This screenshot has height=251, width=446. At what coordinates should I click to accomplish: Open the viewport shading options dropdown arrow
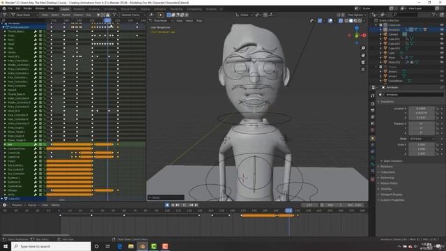click(364, 21)
